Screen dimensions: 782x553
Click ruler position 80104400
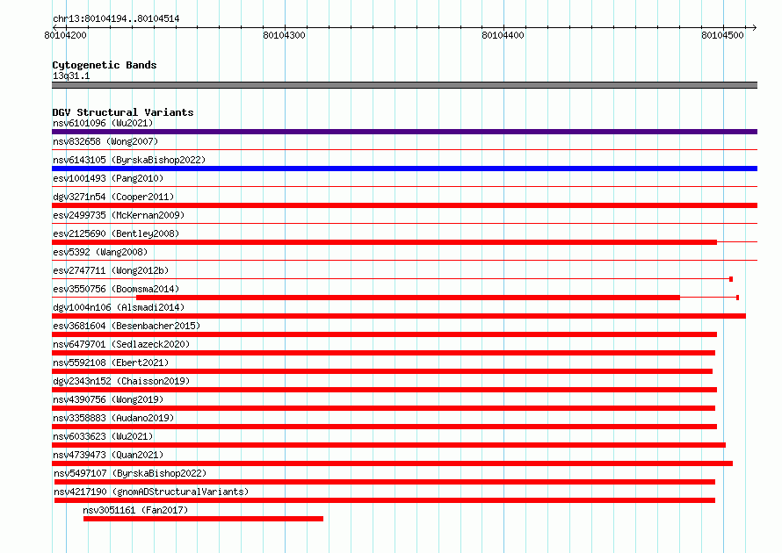click(503, 35)
